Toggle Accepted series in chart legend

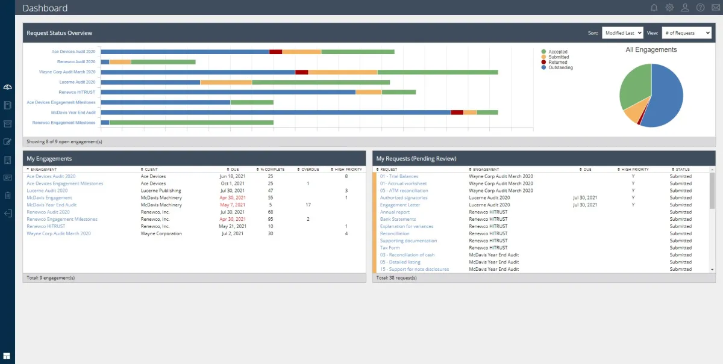pos(555,52)
